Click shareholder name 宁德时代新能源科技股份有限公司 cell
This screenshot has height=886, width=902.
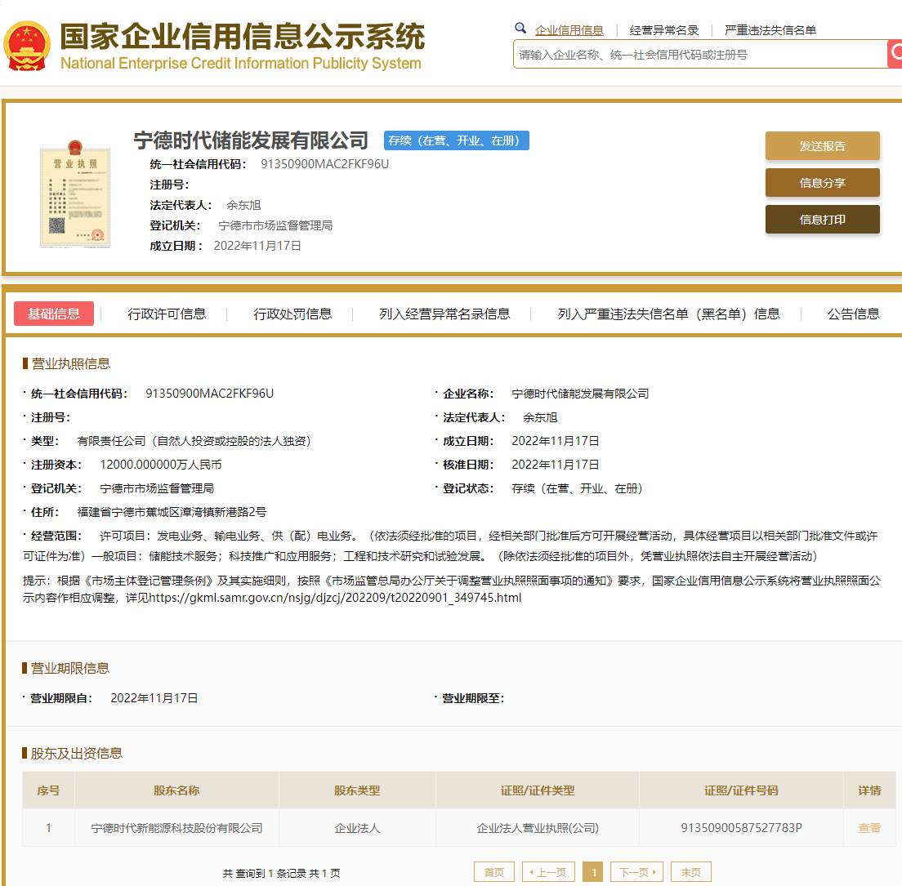(176, 828)
